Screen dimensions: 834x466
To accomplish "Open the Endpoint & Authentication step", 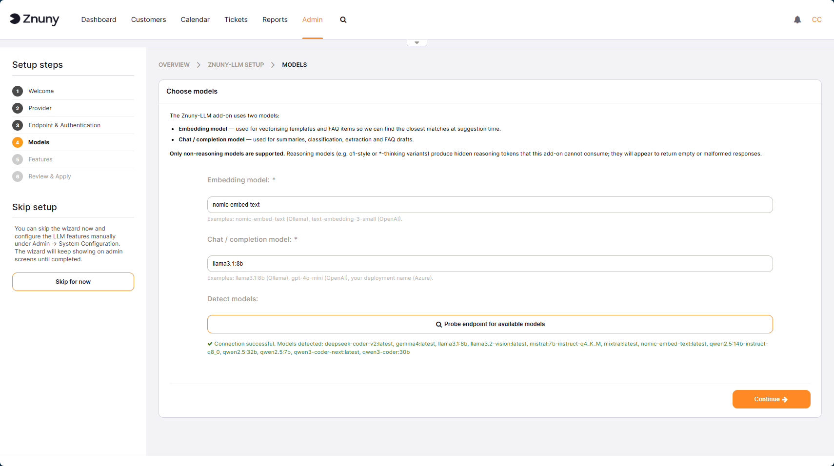I will pos(64,125).
